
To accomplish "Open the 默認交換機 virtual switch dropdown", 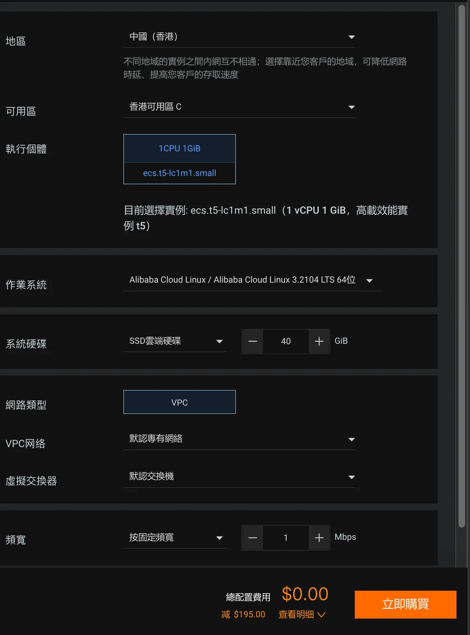I will pos(239,477).
